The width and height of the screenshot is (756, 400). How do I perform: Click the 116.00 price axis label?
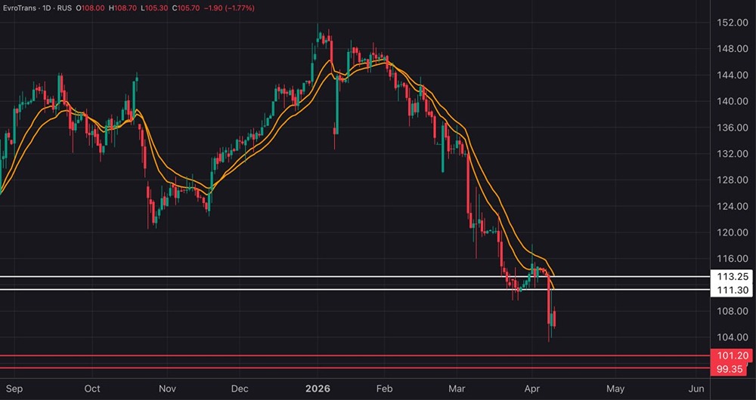[x=732, y=258]
